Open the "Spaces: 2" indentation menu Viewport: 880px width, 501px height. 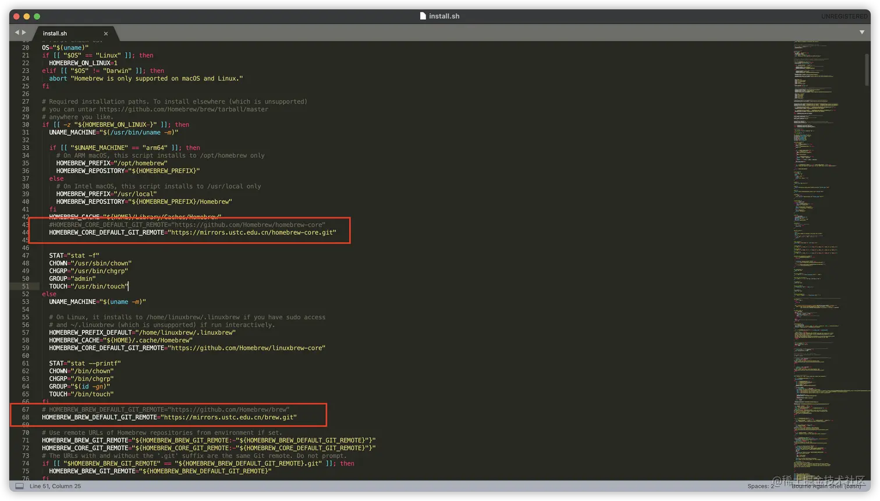(x=761, y=486)
